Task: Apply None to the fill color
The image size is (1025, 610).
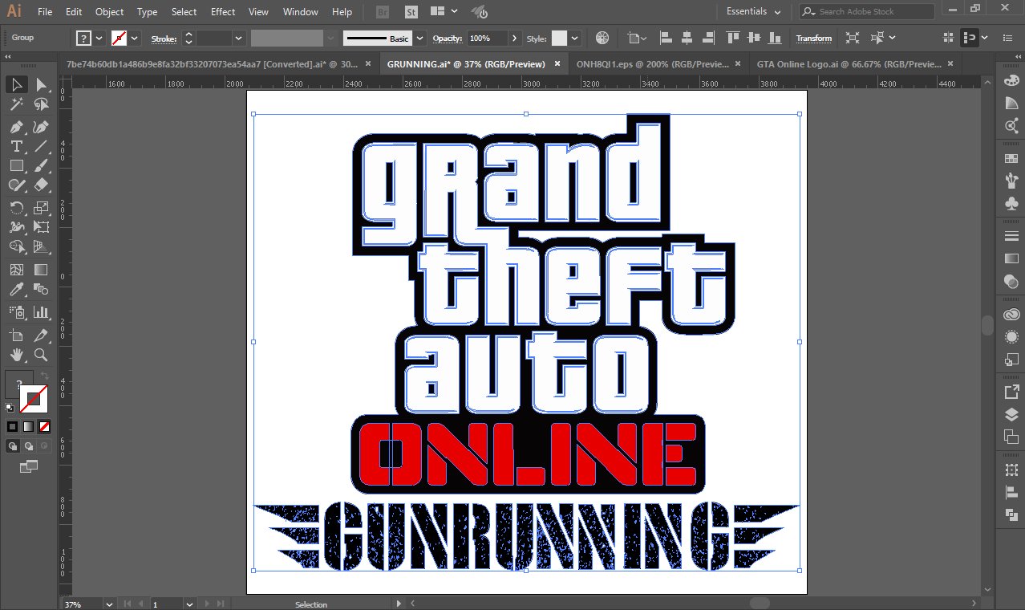Action: click(x=45, y=425)
